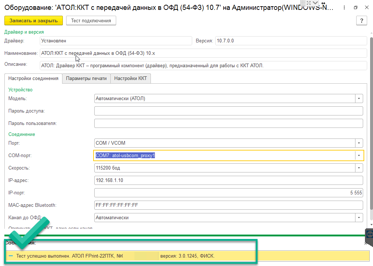Open help with the '?' button
The width and height of the screenshot is (373, 266).
362,20
